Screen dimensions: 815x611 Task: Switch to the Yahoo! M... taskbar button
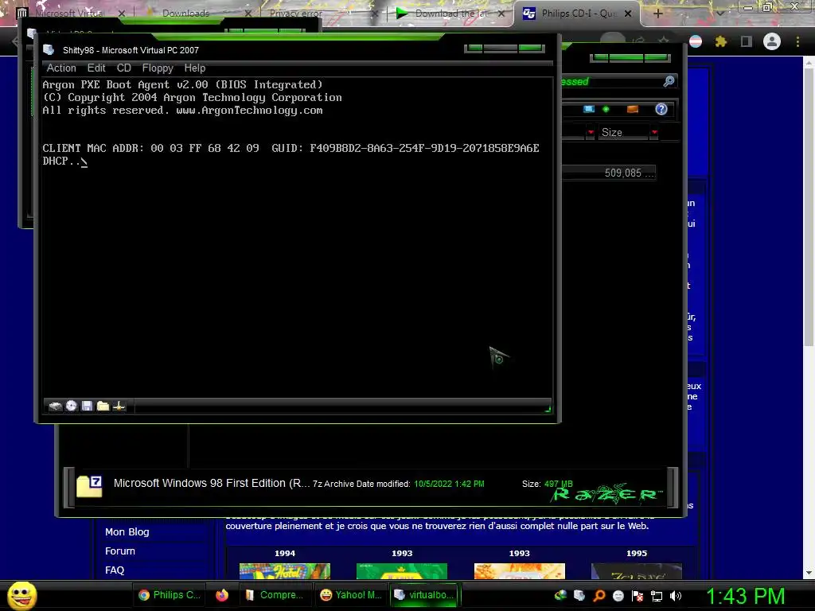(x=351, y=595)
